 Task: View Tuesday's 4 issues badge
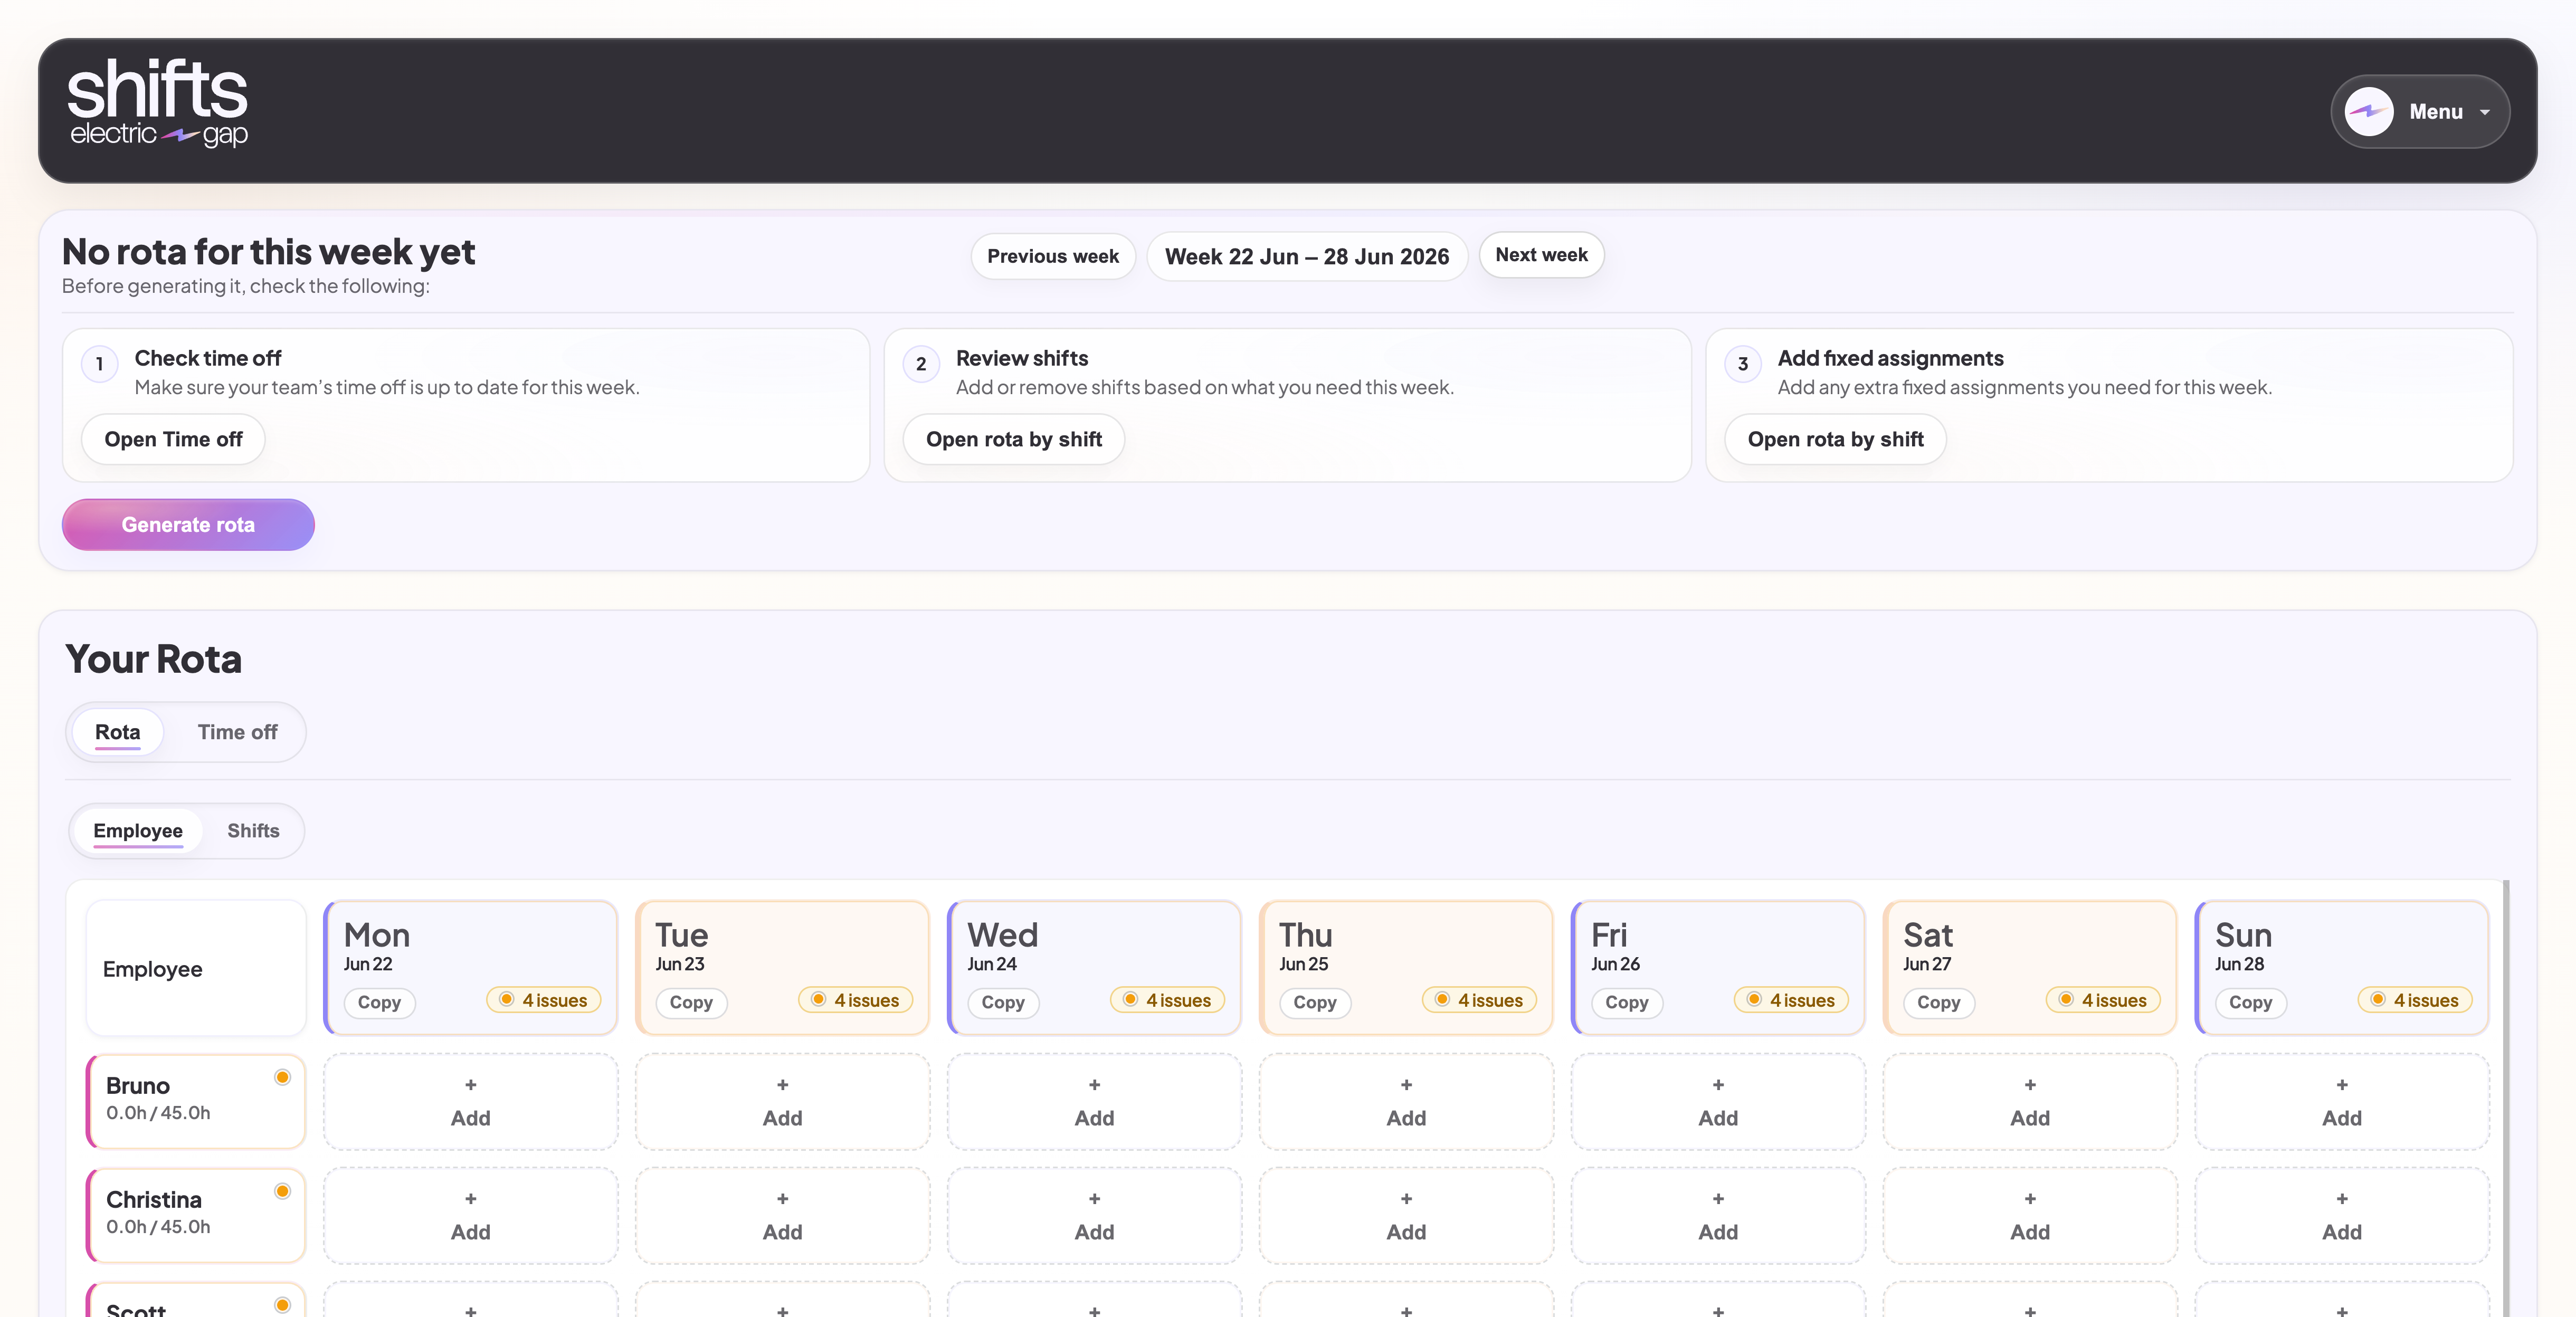856,1000
